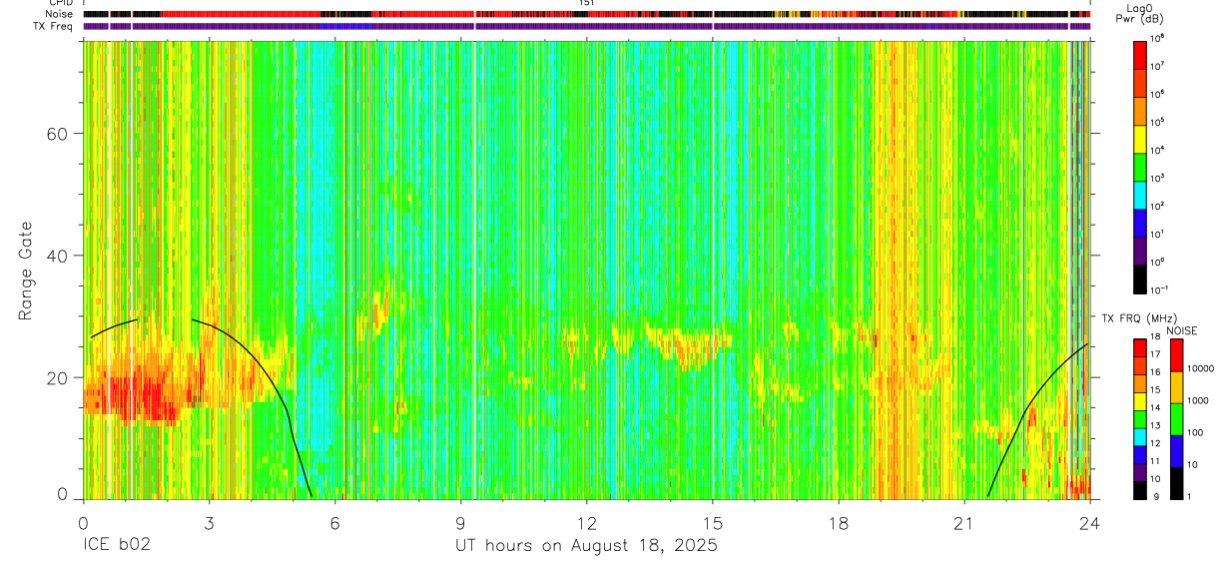Click the purple segment of the TX FRQ colorbar

1140,472
